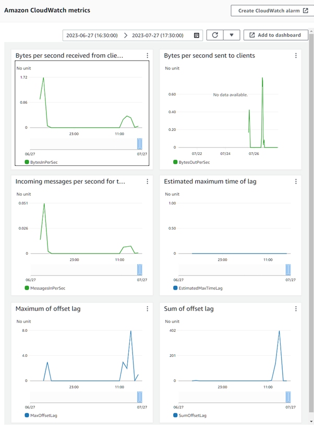The width and height of the screenshot is (314, 430).
Task: Open the calendar date picker icon
Action: click(x=197, y=35)
